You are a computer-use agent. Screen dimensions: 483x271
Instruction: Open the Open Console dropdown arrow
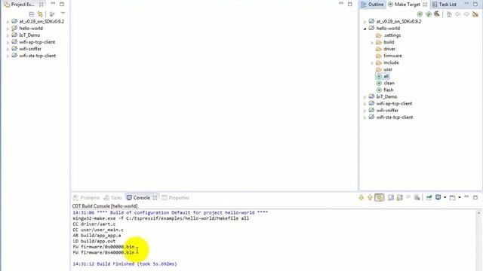tap(460, 197)
